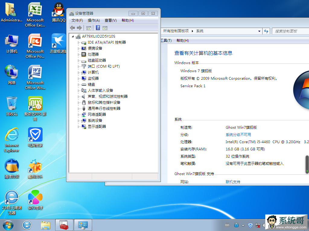Viewport: 309px width, 231px height.
Task: Open the 文件(F) menu in 设备管理器
Action: point(77,20)
